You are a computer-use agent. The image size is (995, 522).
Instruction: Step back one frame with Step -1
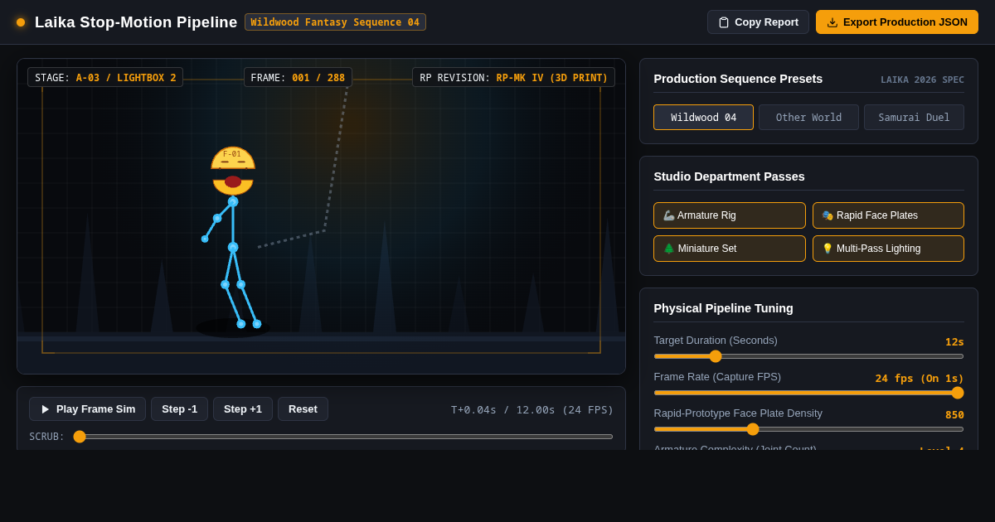coord(179,409)
